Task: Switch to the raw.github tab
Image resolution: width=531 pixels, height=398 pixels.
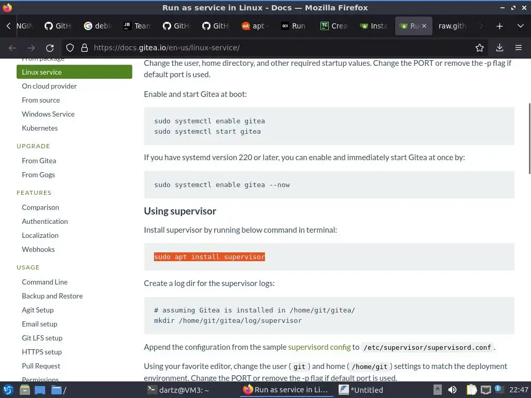Action: (452, 26)
